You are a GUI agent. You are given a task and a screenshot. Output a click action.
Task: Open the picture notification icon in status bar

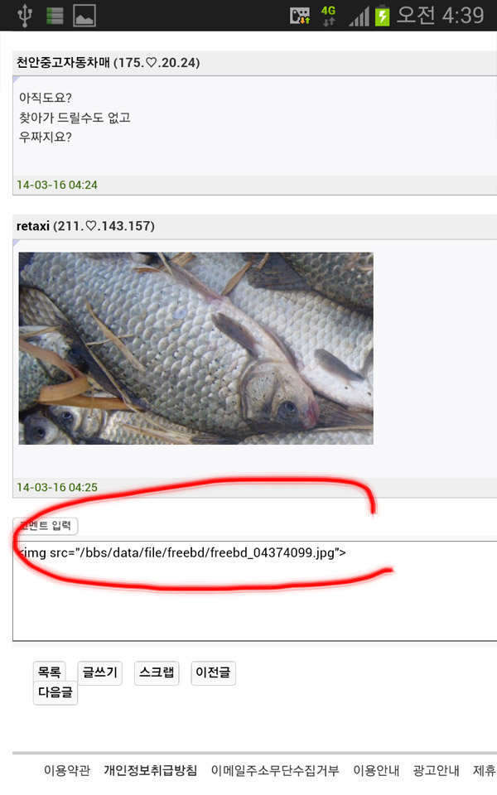(84, 16)
